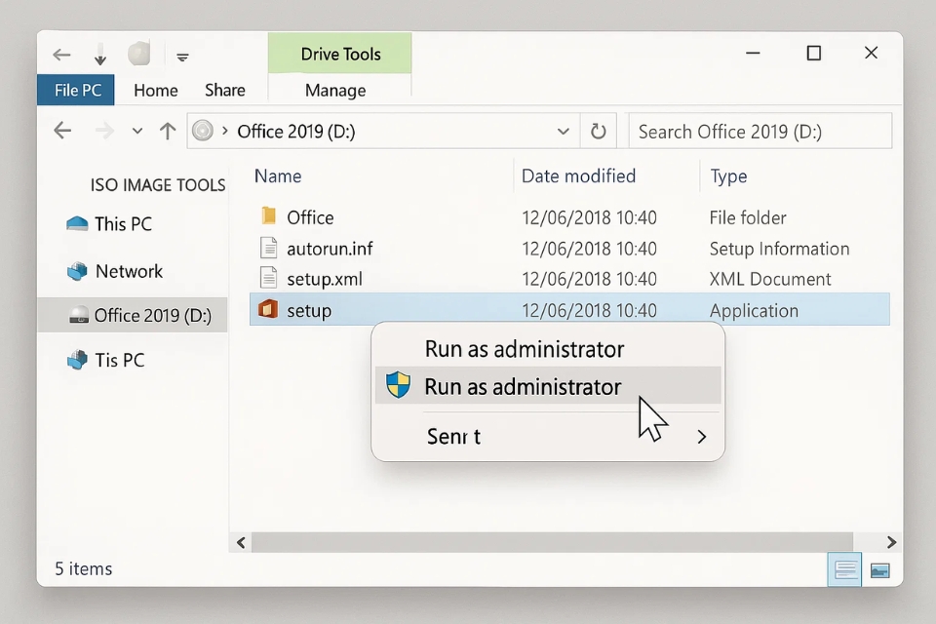This screenshot has height=624, width=936.
Task: Minimize the File Explorer window
Action: point(753,54)
